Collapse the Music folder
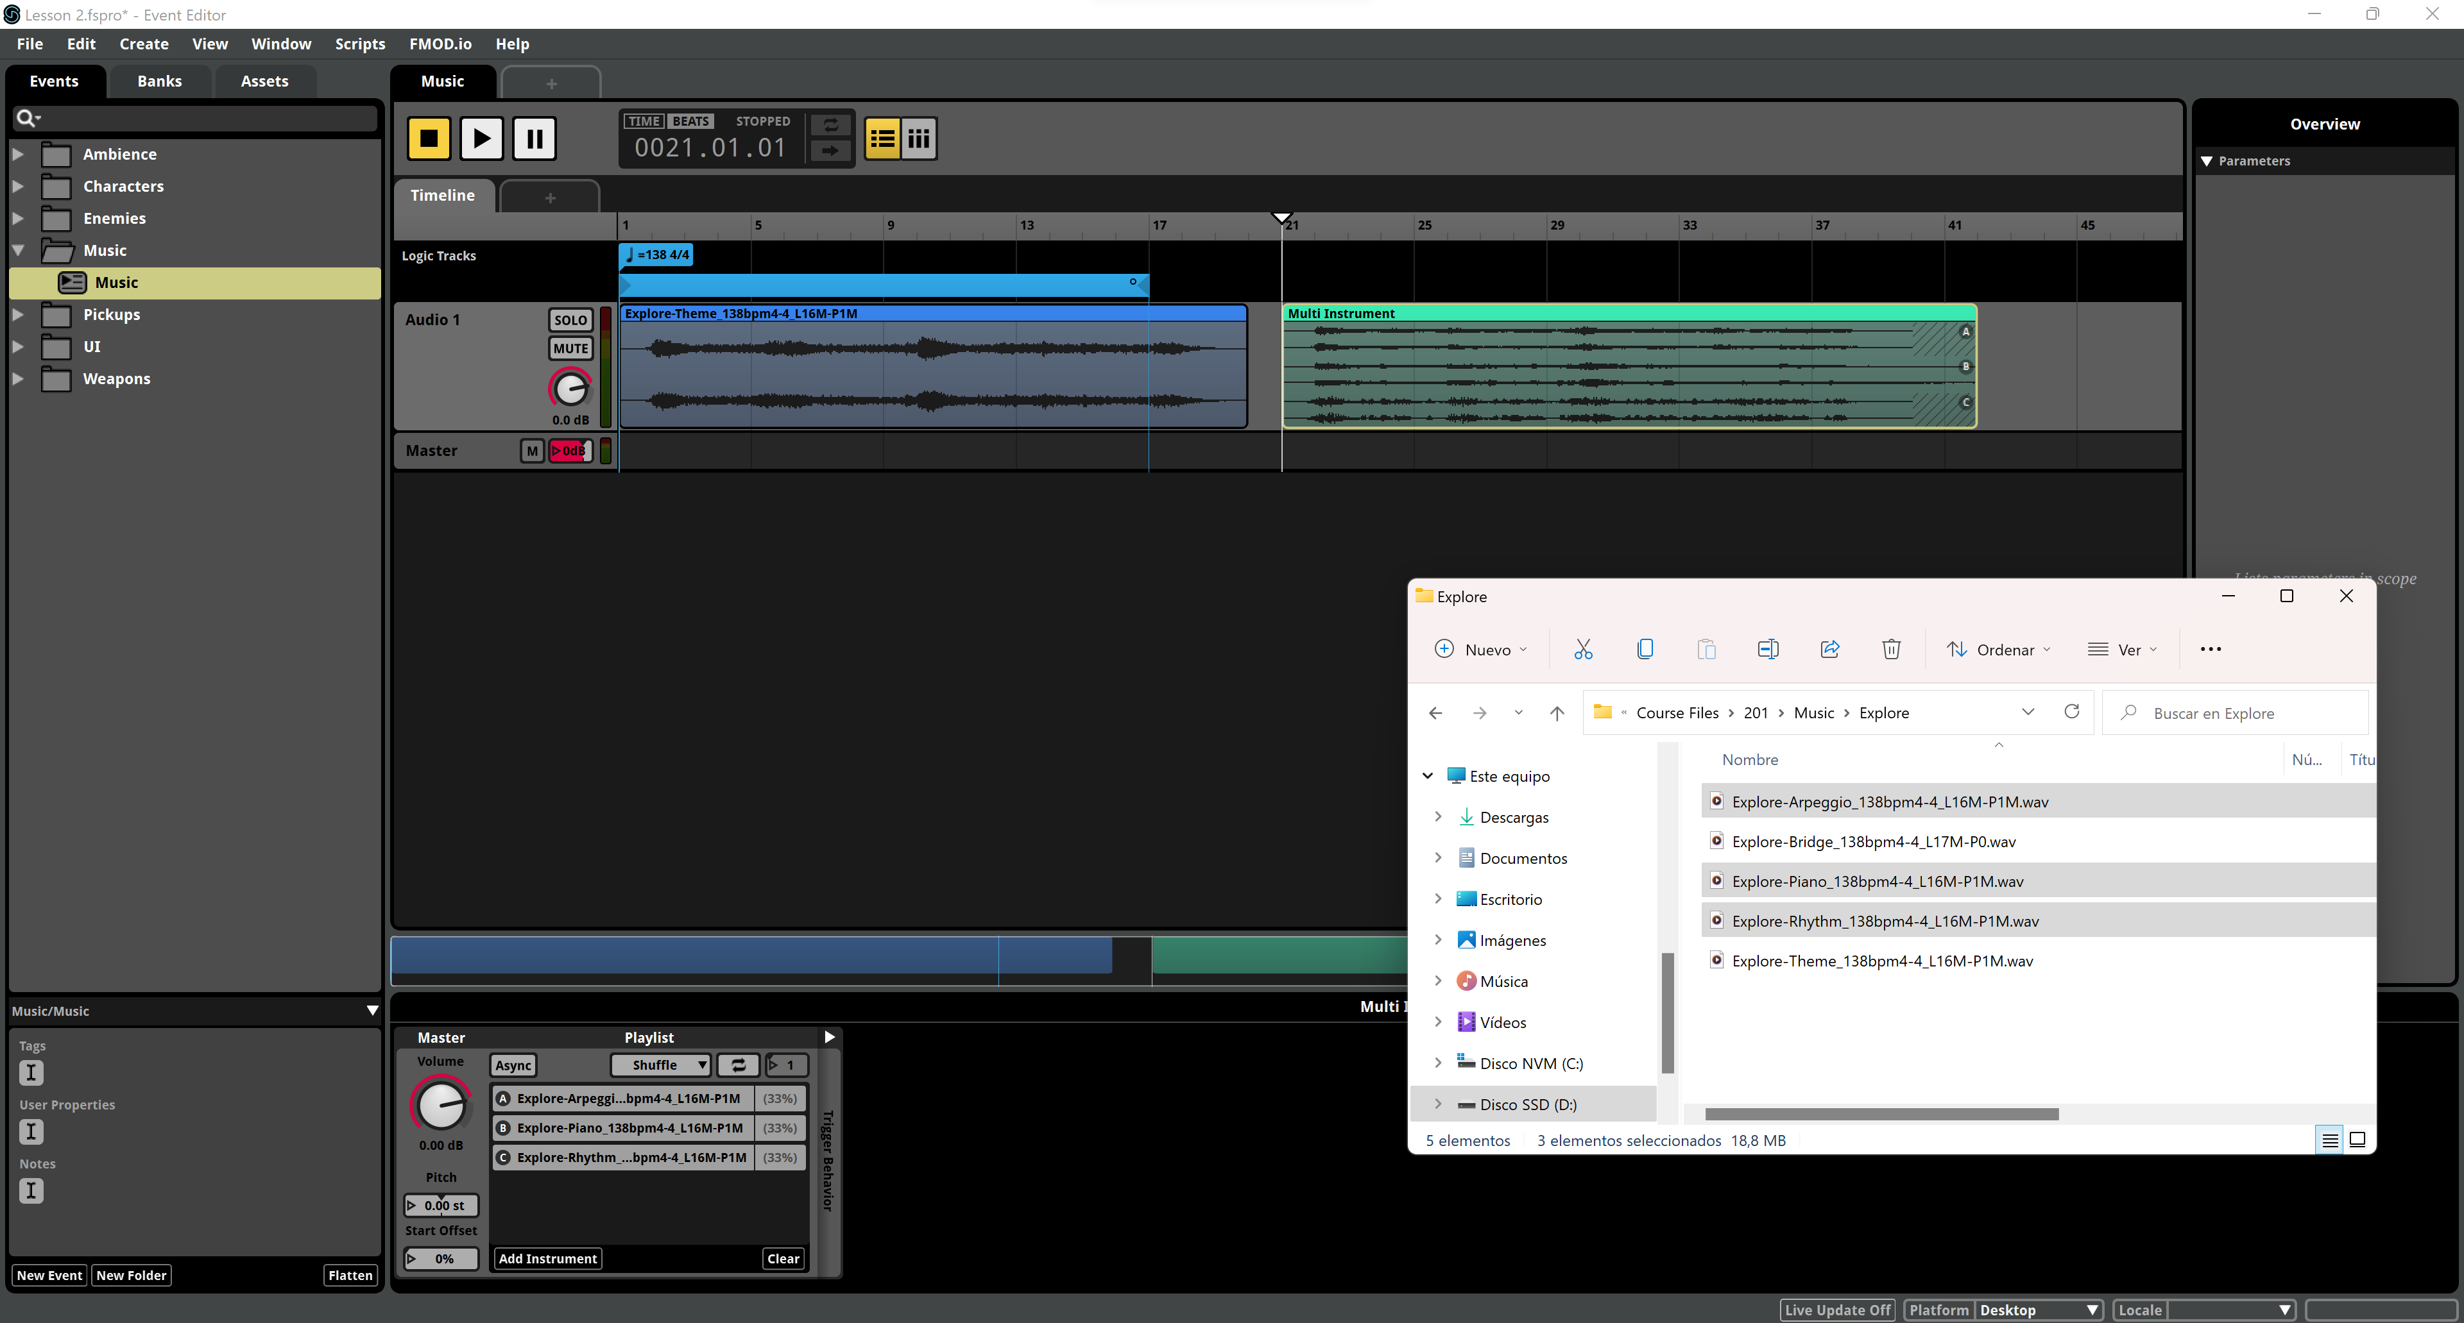2464x1323 pixels. [x=17, y=251]
